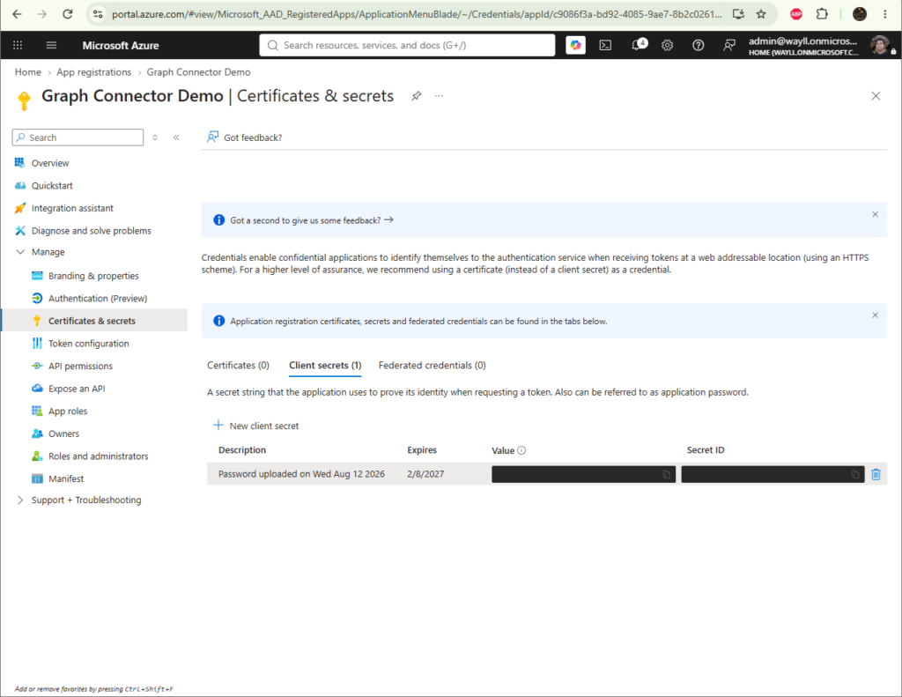Delete the client secret
This screenshot has height=697, width=902.
876,474
